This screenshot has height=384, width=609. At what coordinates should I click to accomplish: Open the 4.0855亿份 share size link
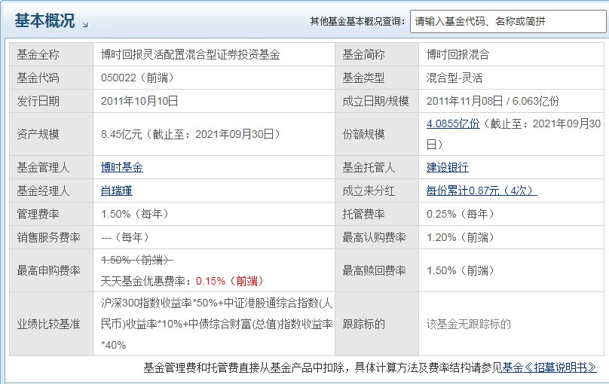tap(453, 123)
